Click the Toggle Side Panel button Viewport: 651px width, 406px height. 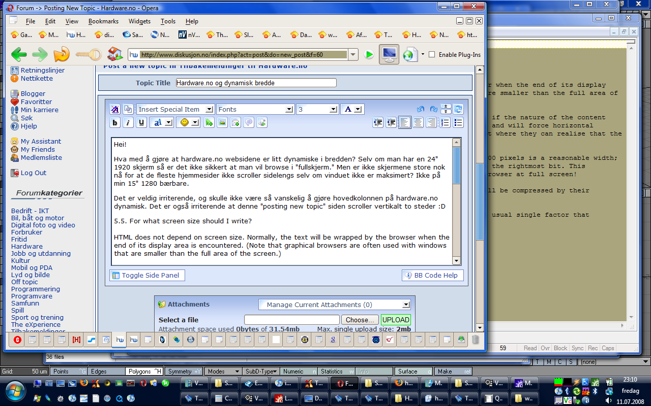tap(147, 275)
